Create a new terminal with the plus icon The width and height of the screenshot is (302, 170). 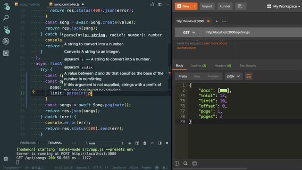[x=130, y=143]
